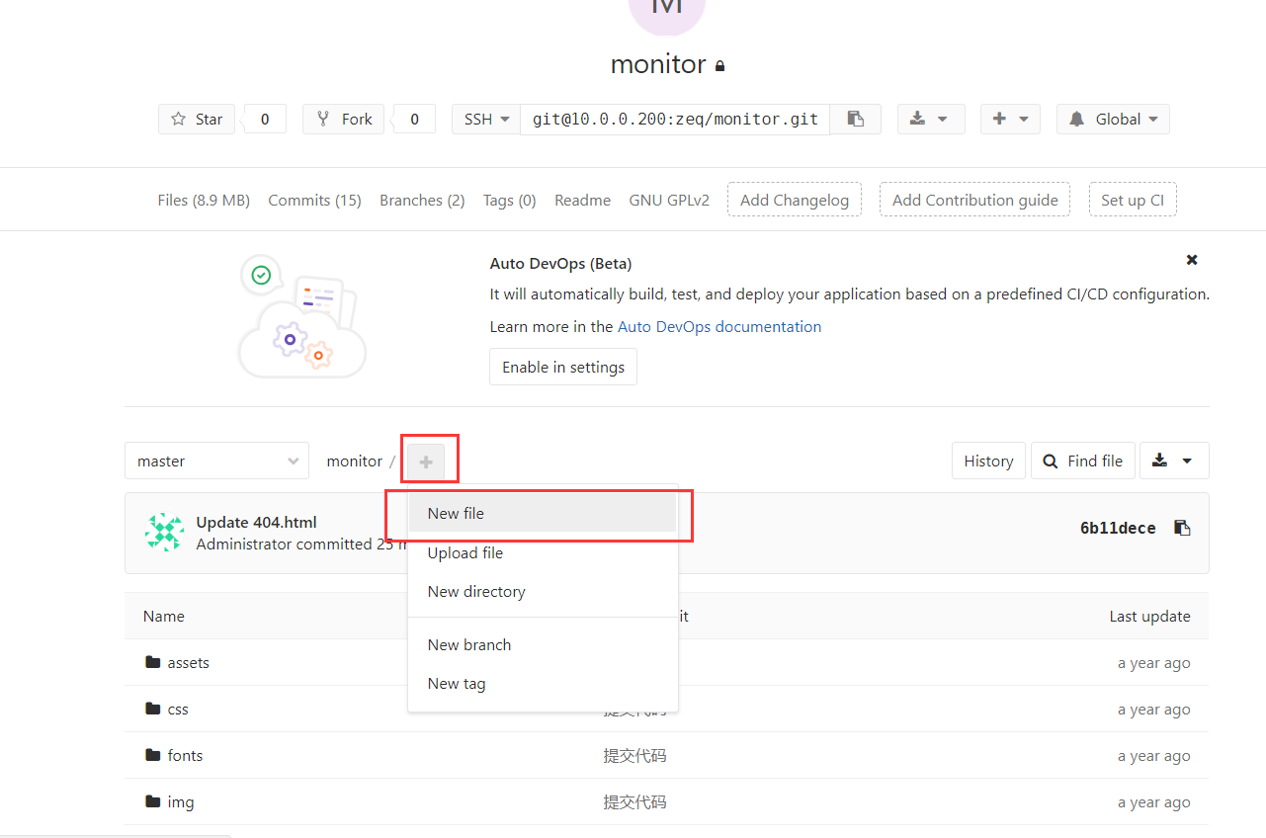Select New file from the menu
The height and width of the screenshot is (838, 1266).
(x=456, y=514)
